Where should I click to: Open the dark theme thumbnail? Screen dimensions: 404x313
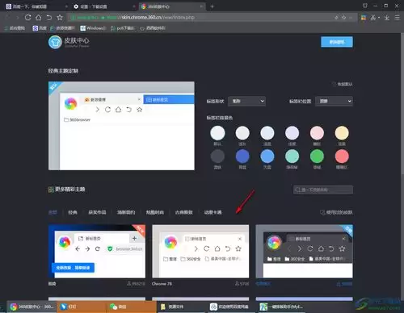(305, 252)
